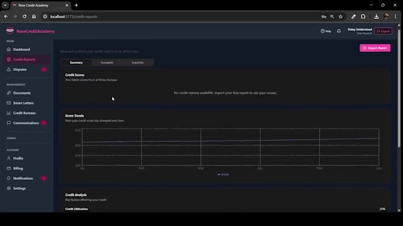Reload the page with the refresh icon
Screen dimensions: 403x226
pos(24,17)
